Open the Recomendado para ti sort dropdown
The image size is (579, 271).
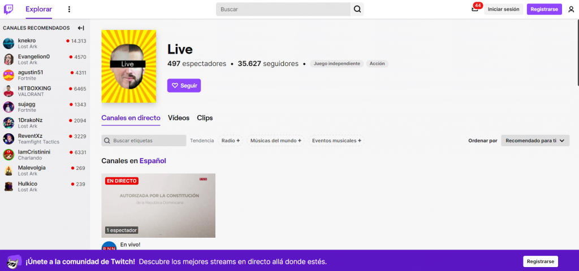click(x=535, y=141)
